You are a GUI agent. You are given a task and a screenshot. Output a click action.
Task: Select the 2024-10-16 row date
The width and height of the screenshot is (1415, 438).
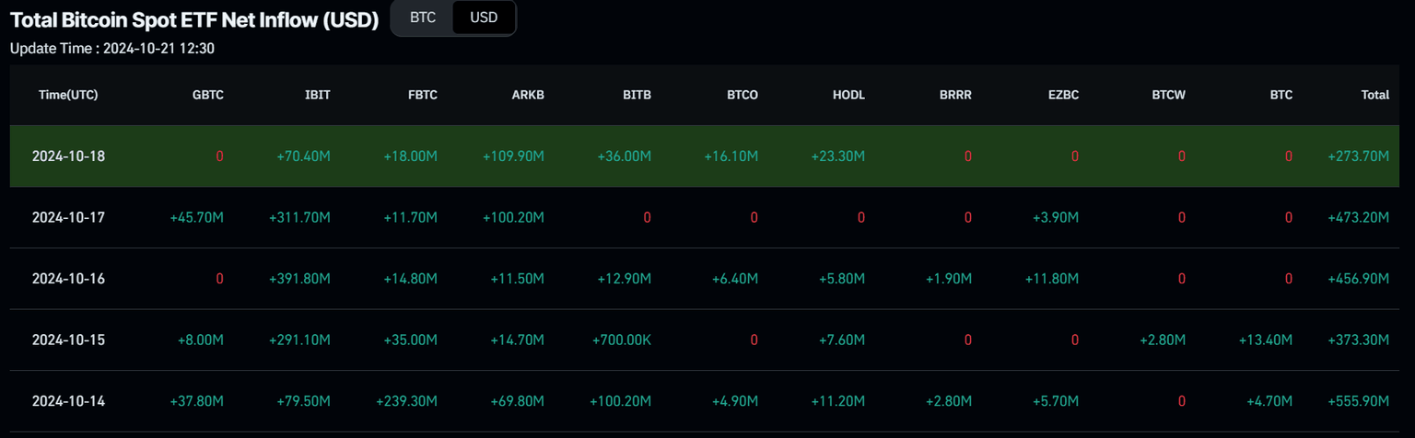pyautogui.click(x=68, y=279)
